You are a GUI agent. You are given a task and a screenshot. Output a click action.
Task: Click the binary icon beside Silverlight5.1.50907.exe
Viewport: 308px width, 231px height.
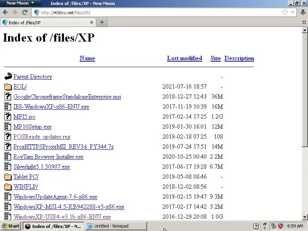[8, 167]
